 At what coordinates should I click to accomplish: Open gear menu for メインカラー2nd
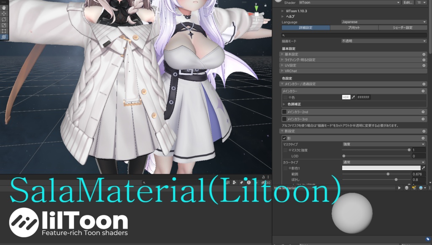tap(423, 112)
